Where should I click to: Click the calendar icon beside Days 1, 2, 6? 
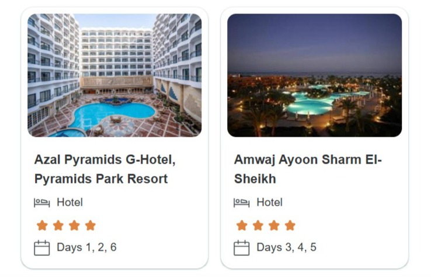(41, 248)
